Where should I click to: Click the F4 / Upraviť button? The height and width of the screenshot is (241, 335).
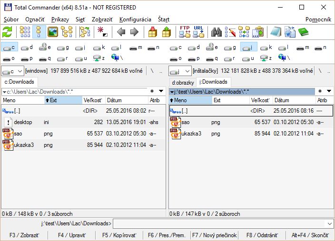tap(72, 235)
